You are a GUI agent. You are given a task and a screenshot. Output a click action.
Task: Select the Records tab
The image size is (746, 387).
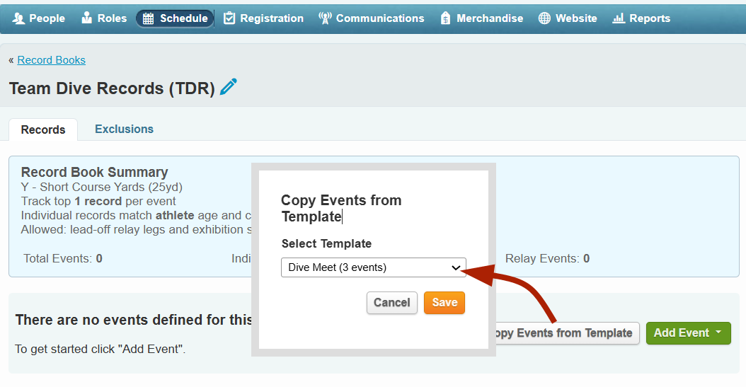(43, 129)
